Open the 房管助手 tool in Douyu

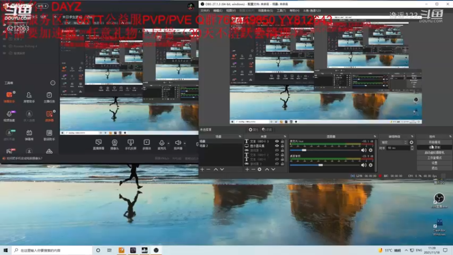tap(29, 97)
